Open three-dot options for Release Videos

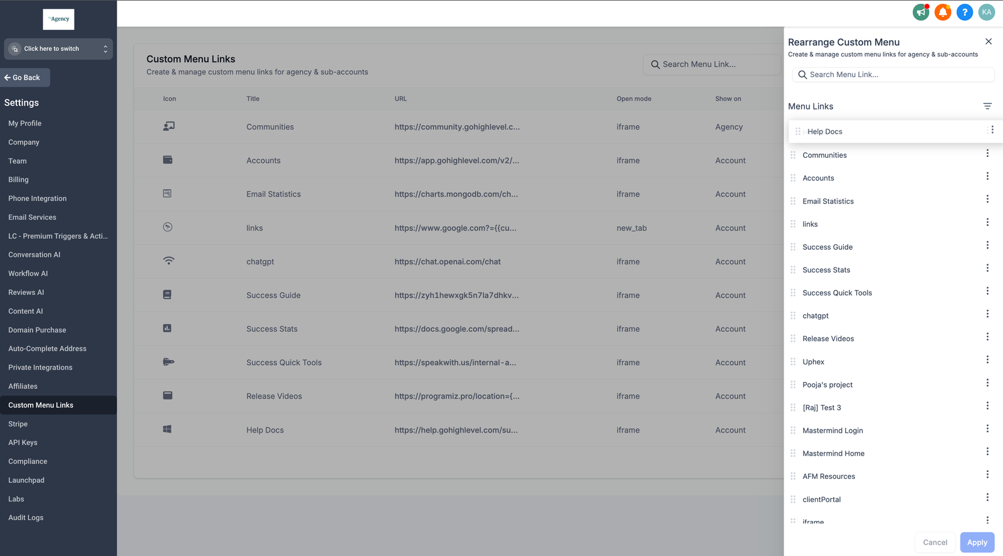[987, 337]
